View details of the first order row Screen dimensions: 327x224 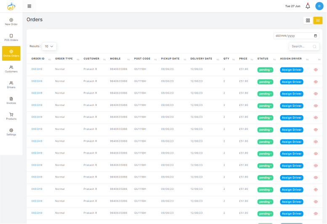tap(316, 70)
